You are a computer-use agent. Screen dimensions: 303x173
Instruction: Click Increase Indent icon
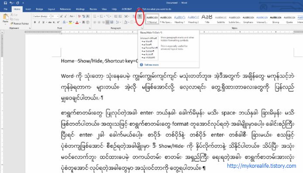tap(120, 17)
